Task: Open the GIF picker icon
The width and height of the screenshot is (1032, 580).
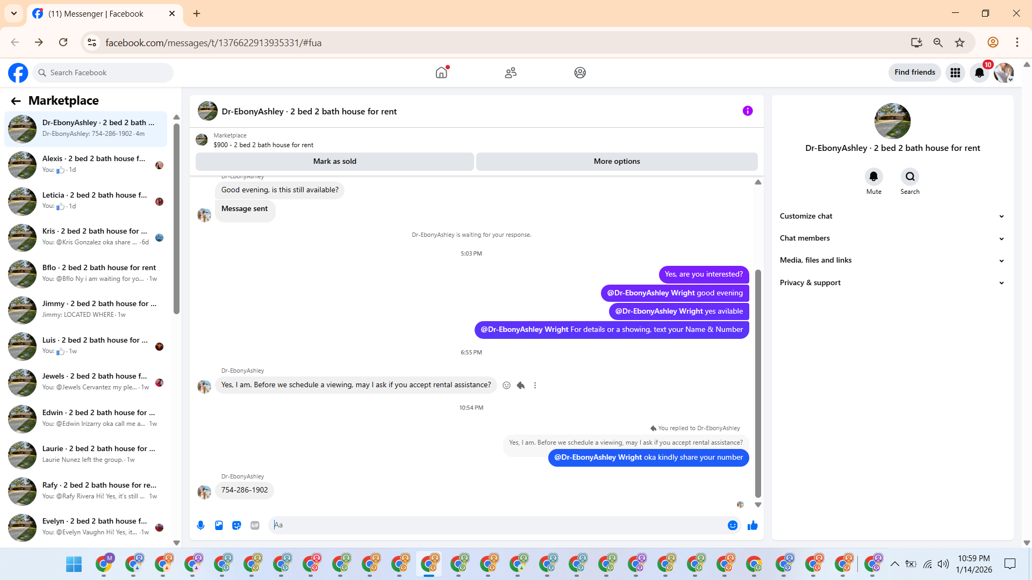Action: [x=255, y=525]
